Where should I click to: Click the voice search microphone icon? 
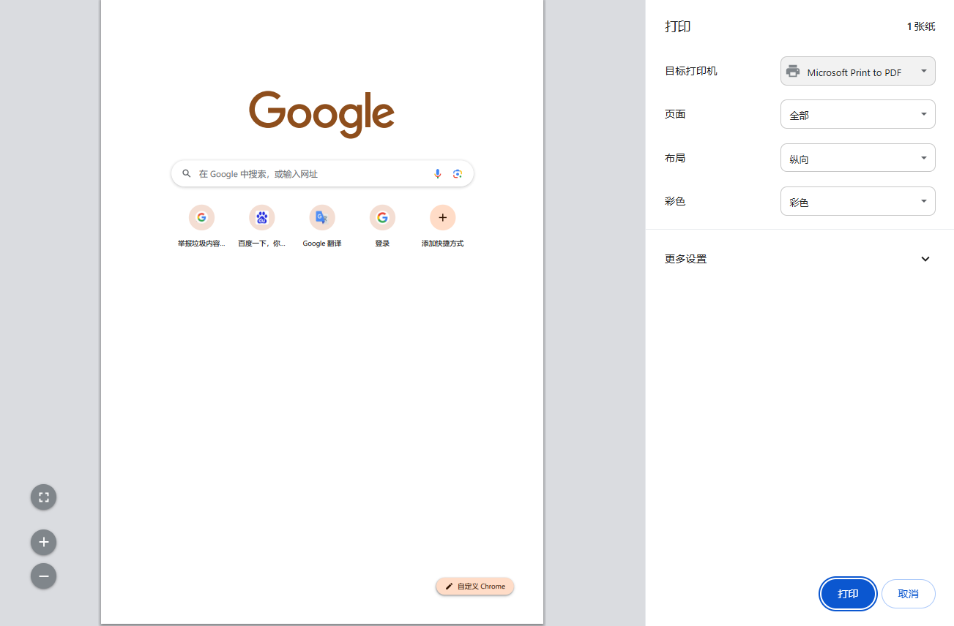(438, 173)
